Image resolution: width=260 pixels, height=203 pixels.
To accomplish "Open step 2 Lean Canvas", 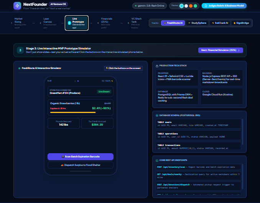I will 48,23.
